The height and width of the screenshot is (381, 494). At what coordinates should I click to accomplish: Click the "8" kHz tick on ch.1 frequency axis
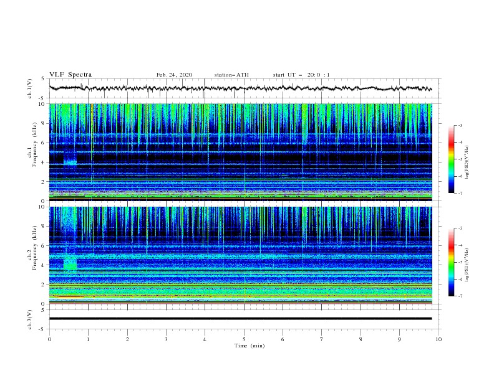click(44, 123)
